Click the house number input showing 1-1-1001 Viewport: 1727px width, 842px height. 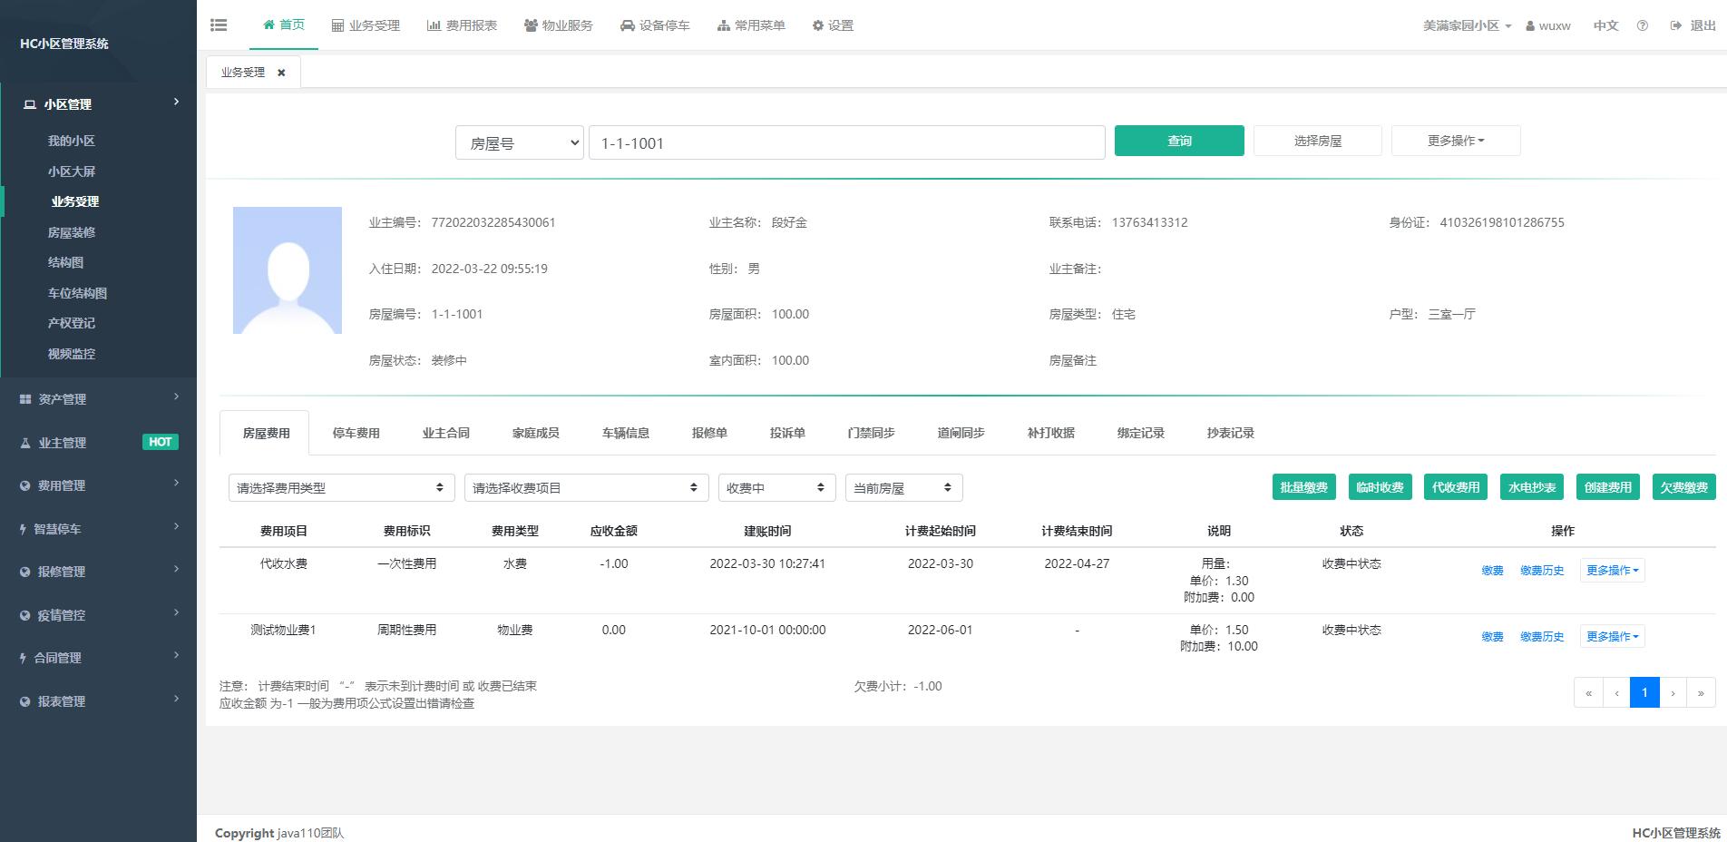846,142
